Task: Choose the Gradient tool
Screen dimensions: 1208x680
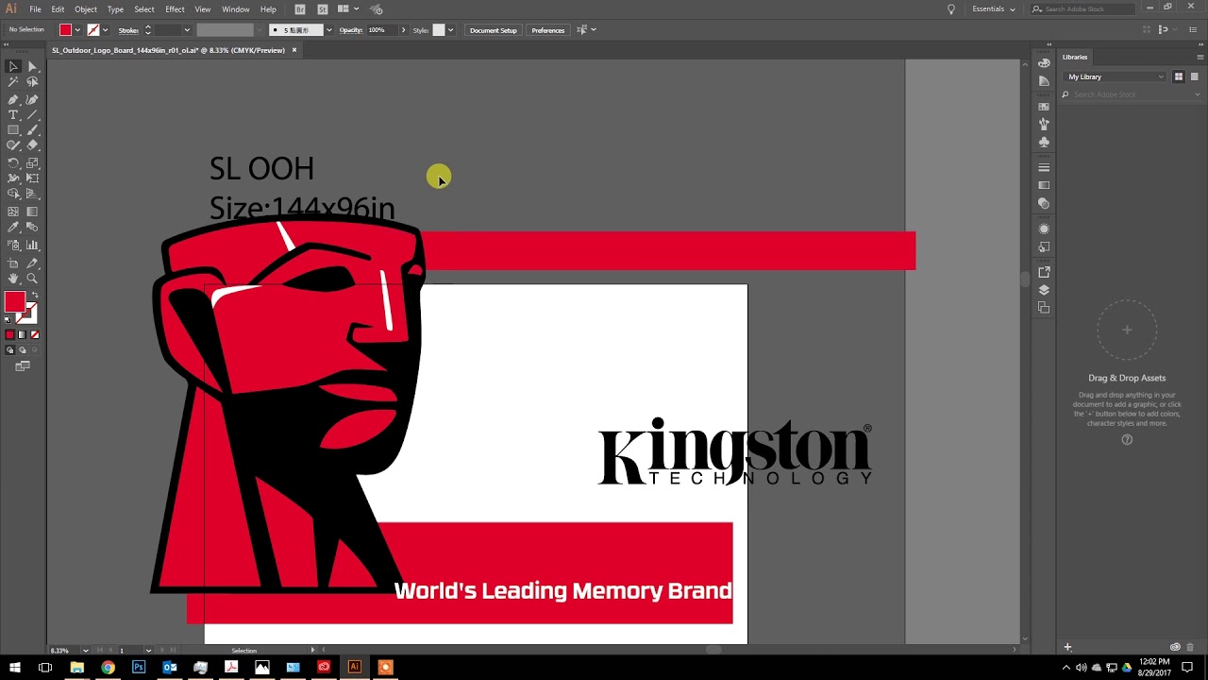Action: (32, 212)
